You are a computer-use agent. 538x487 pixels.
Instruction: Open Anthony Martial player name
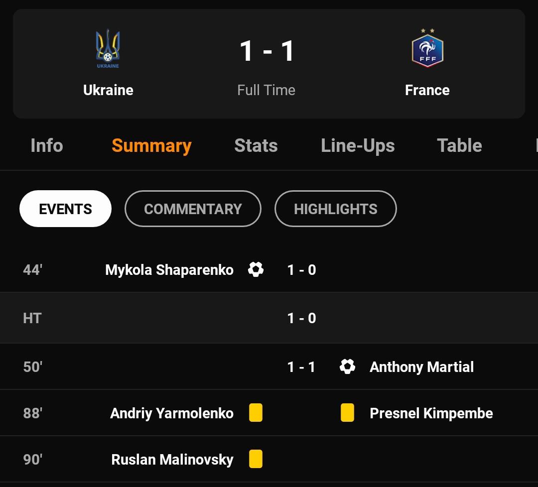click(421, 367)
